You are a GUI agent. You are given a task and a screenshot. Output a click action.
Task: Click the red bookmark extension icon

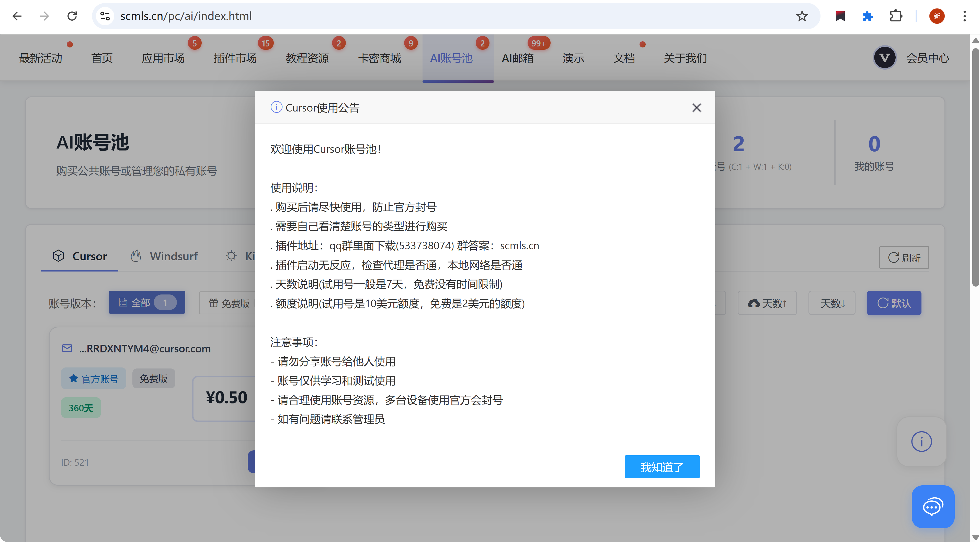(840, 16)
